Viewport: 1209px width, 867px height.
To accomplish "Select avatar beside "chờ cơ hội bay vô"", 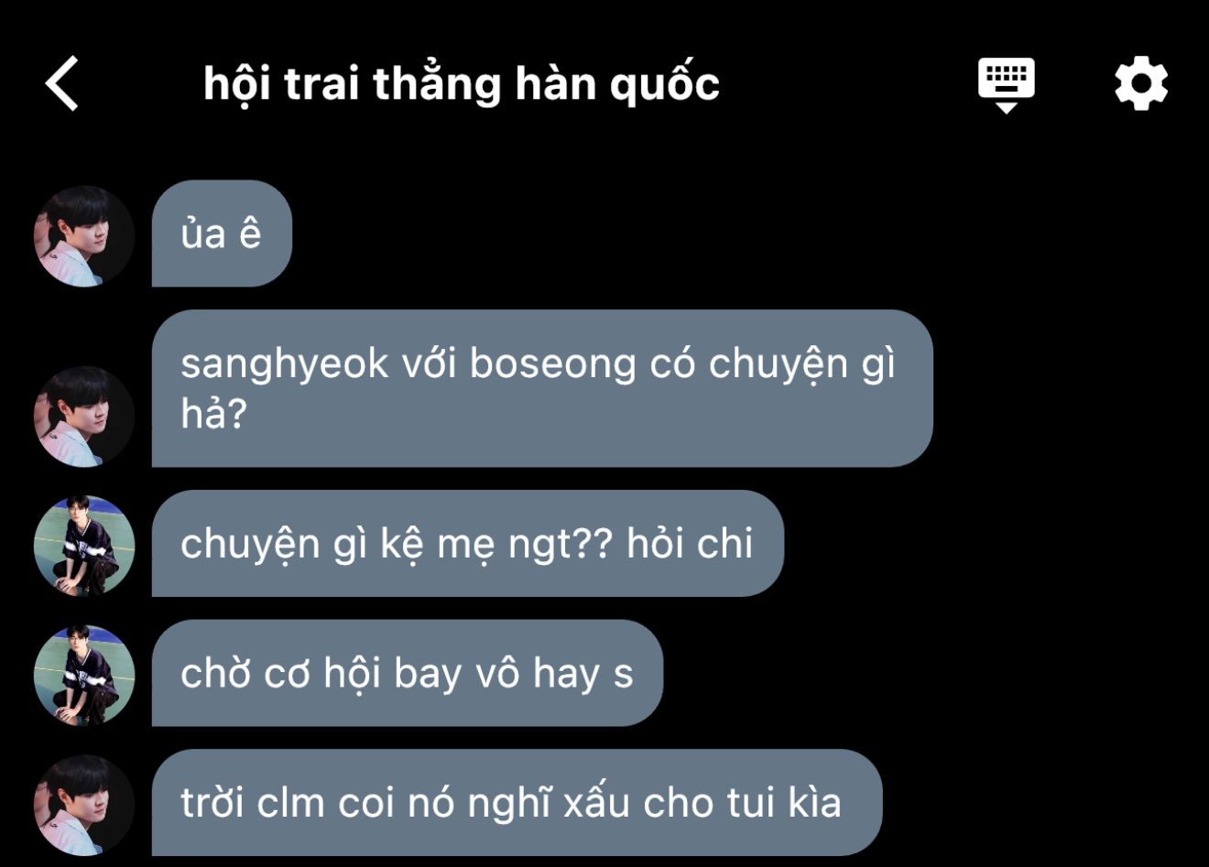I will coord(84,676).
